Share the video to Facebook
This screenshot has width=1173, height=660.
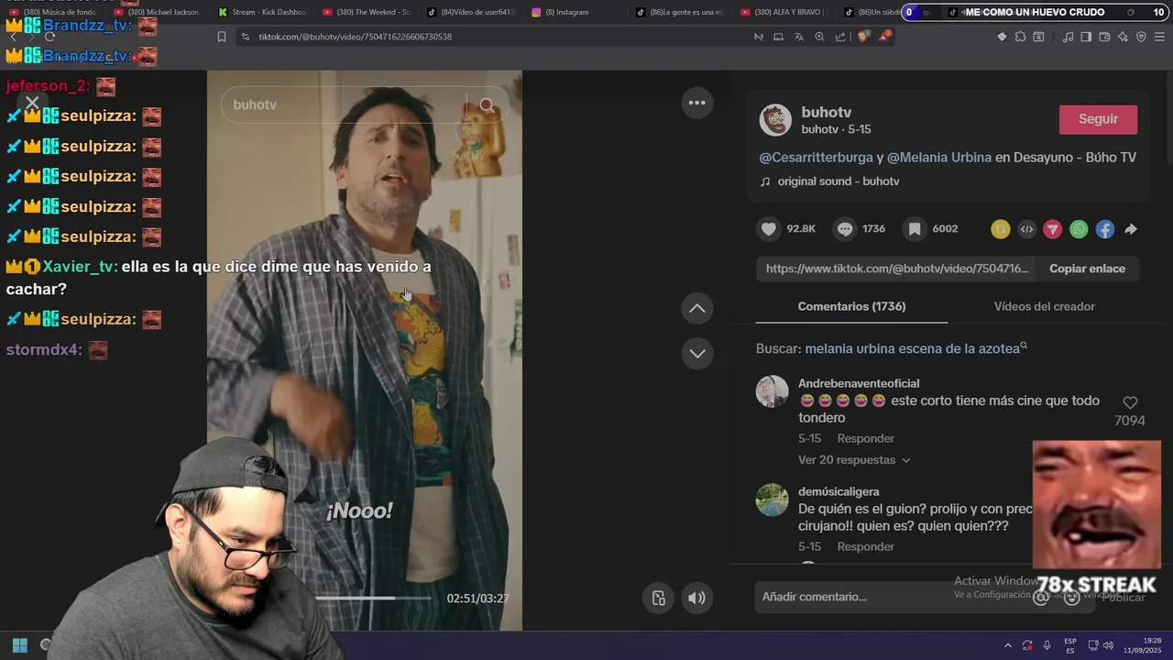(x=1105, y=229)
